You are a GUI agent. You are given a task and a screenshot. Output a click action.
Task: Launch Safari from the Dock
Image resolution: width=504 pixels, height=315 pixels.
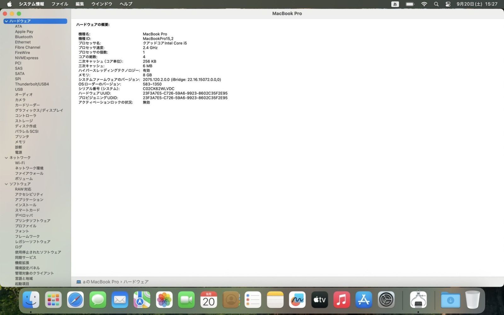click(x=75, y=300)
